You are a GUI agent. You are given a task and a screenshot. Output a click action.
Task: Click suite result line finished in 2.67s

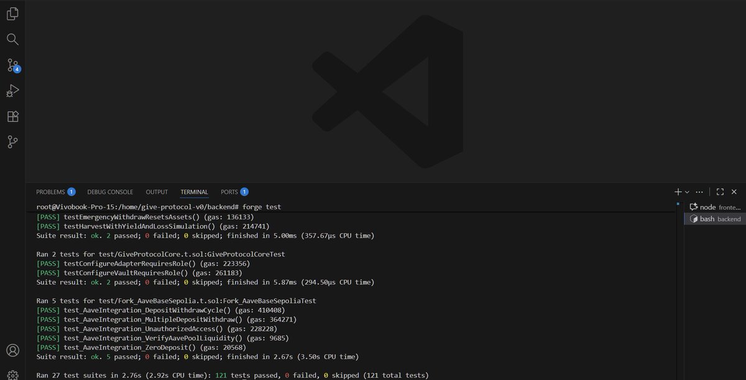(x=196, y=356)
